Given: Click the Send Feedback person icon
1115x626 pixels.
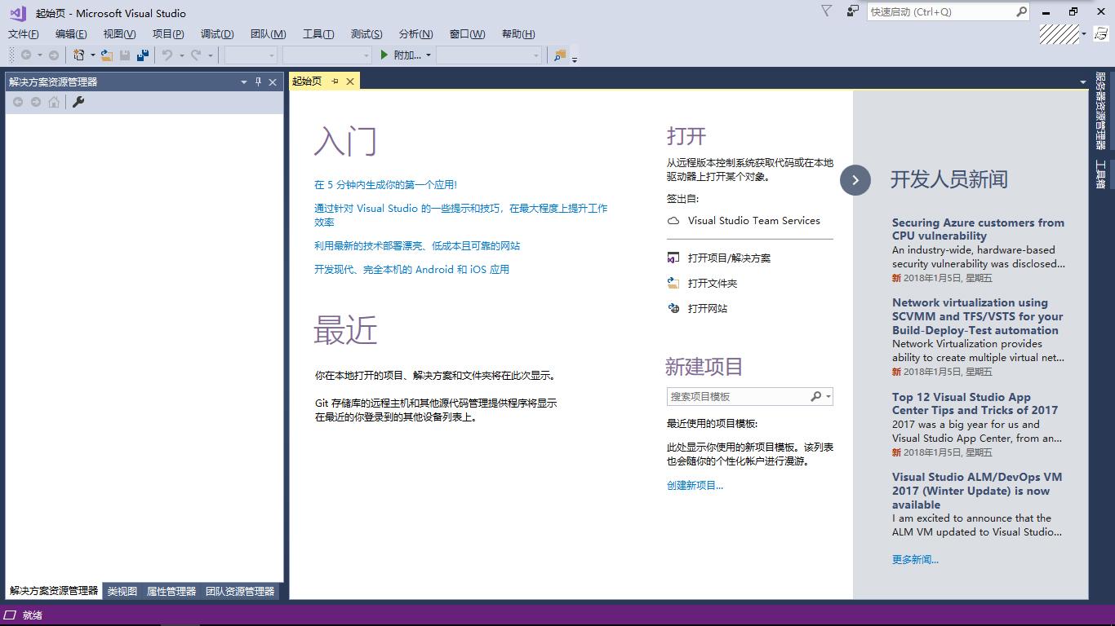Looking at the screenshot, I should (853, 11).
